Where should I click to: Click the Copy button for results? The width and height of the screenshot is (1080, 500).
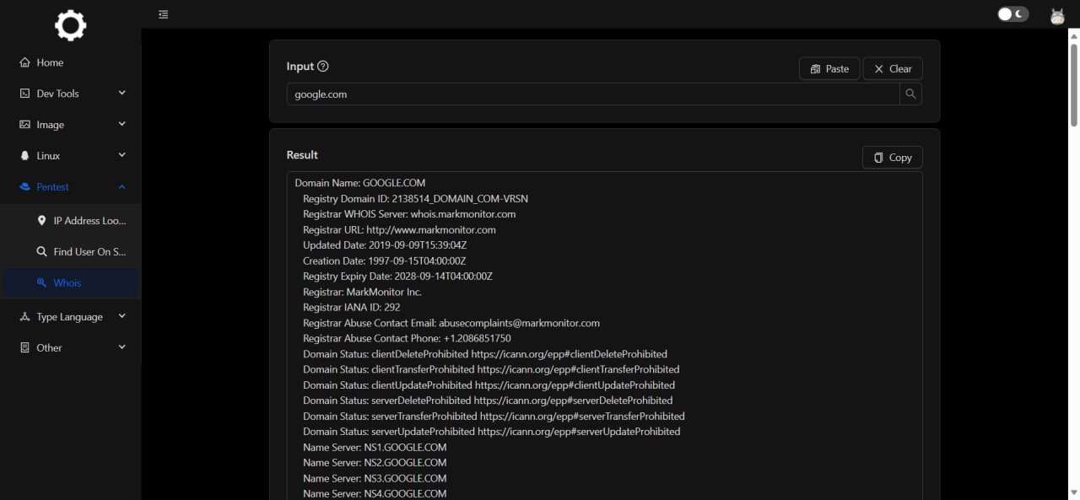click(x=892, y=157)
